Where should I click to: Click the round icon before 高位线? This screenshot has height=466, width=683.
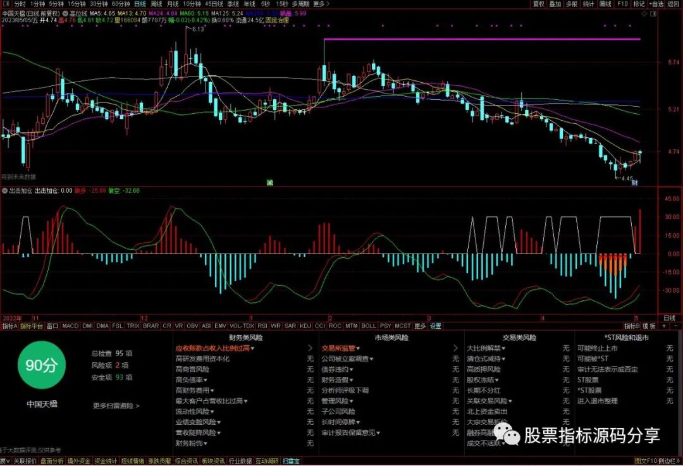click(66, 13)
